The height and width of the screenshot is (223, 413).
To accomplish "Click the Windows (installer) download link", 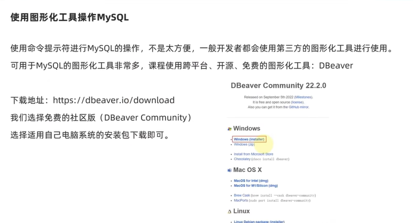I will pos(249,139).
